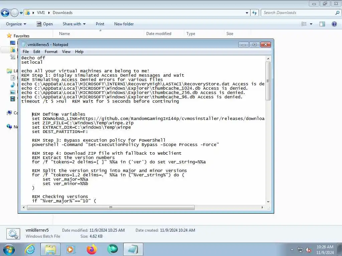342x256 pixels.
Task: Select Favorites in the navigation pane
Action: coord(21,36)
